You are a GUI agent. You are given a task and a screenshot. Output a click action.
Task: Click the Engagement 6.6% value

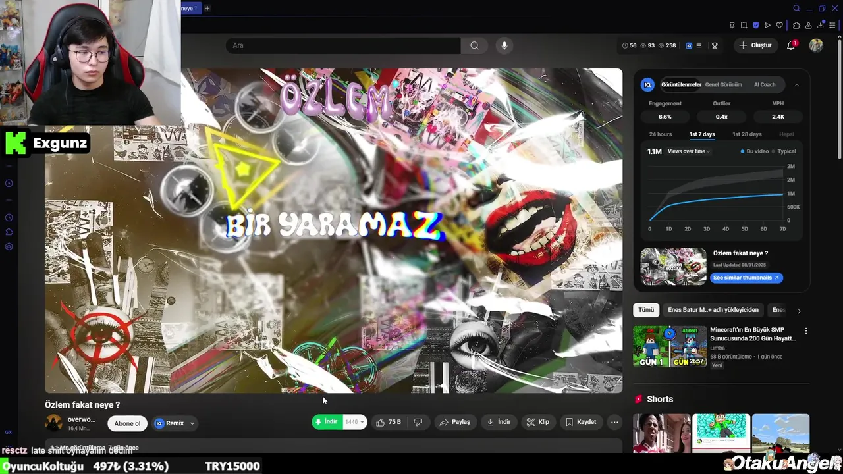coord(665,117)
